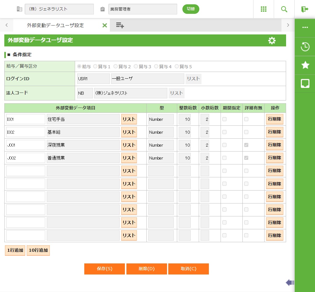
Task: Collapse side panel with purple arrow
Action: [290, 282]
